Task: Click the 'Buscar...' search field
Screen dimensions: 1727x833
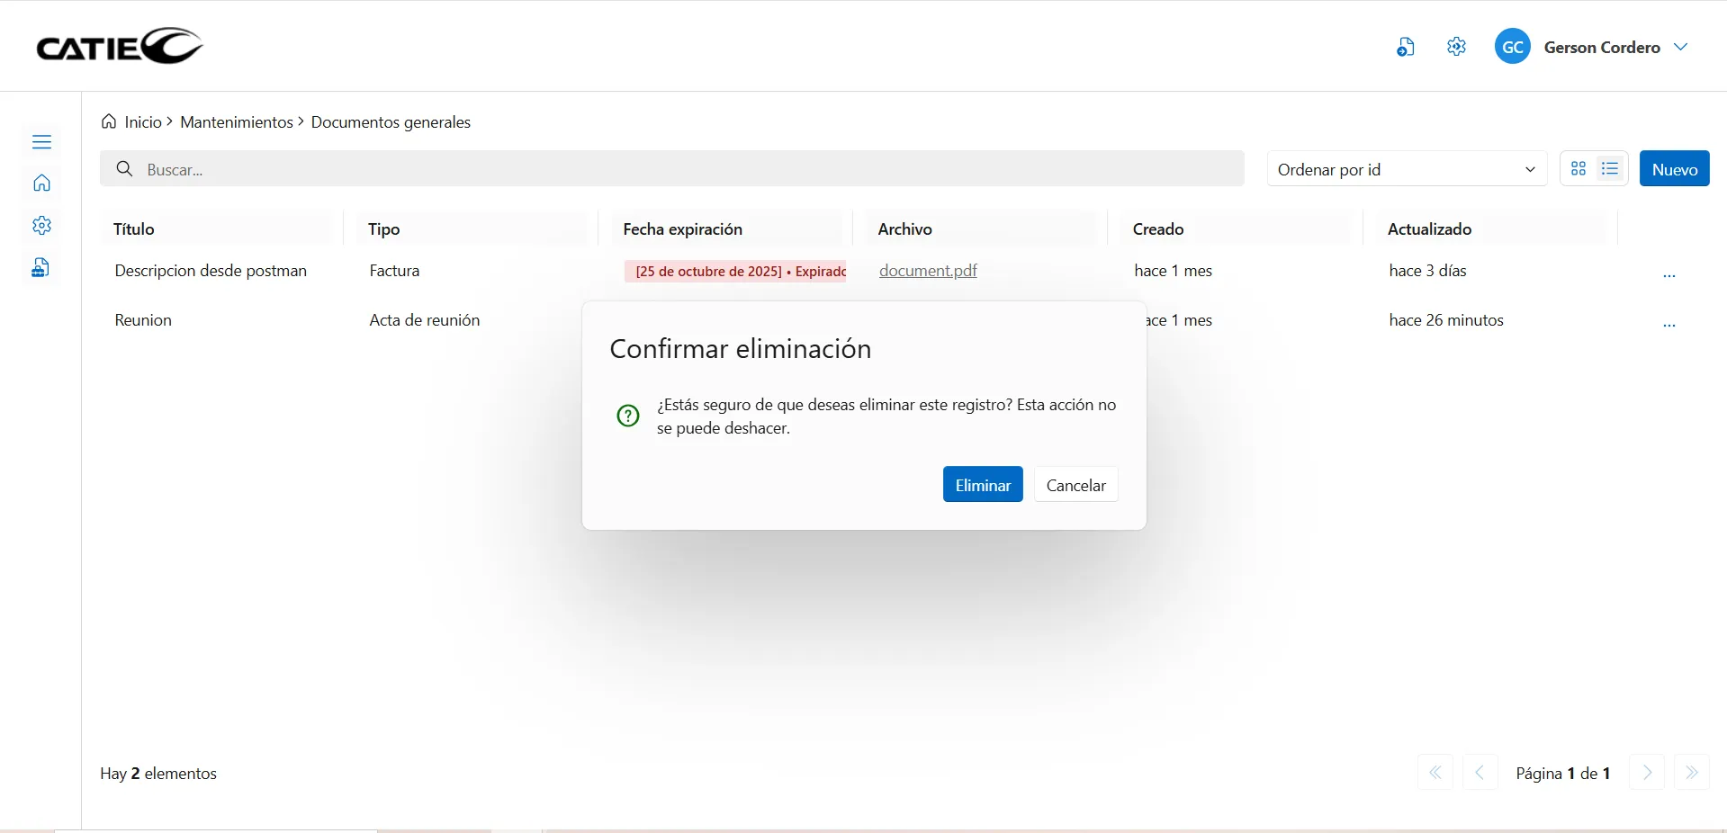Action: click(671, 169)
